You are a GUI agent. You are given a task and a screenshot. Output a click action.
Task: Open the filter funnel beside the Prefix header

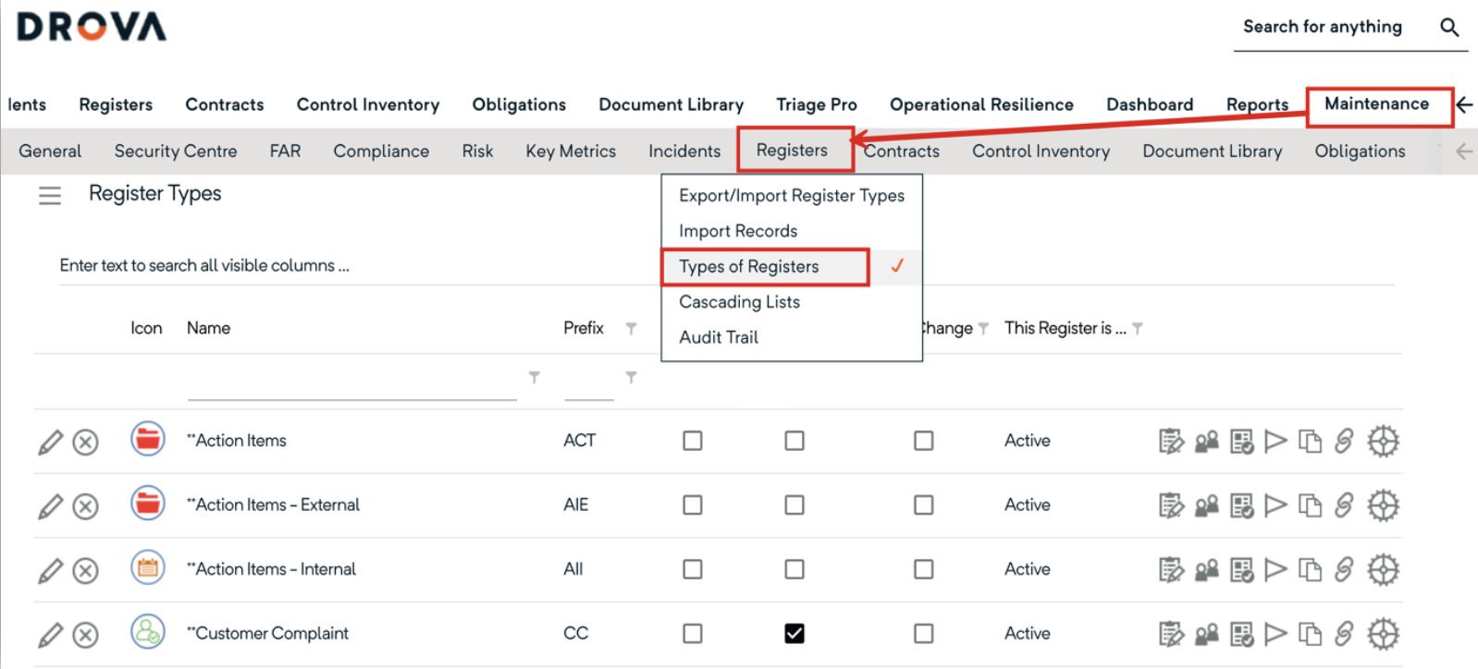631,328
